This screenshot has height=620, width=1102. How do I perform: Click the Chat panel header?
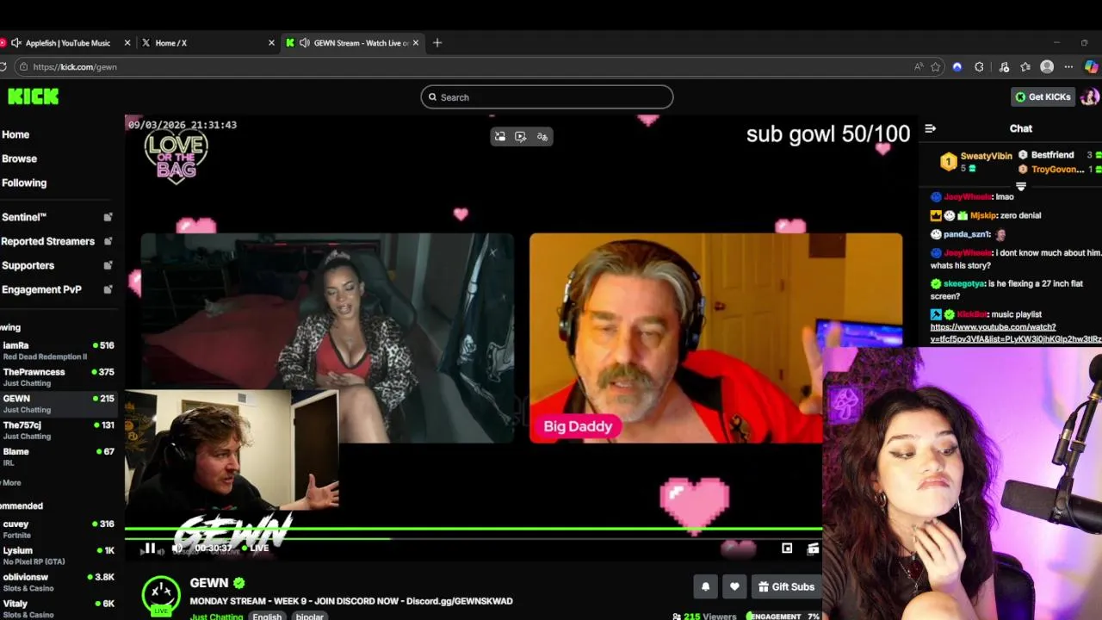tap(1021, 128)
